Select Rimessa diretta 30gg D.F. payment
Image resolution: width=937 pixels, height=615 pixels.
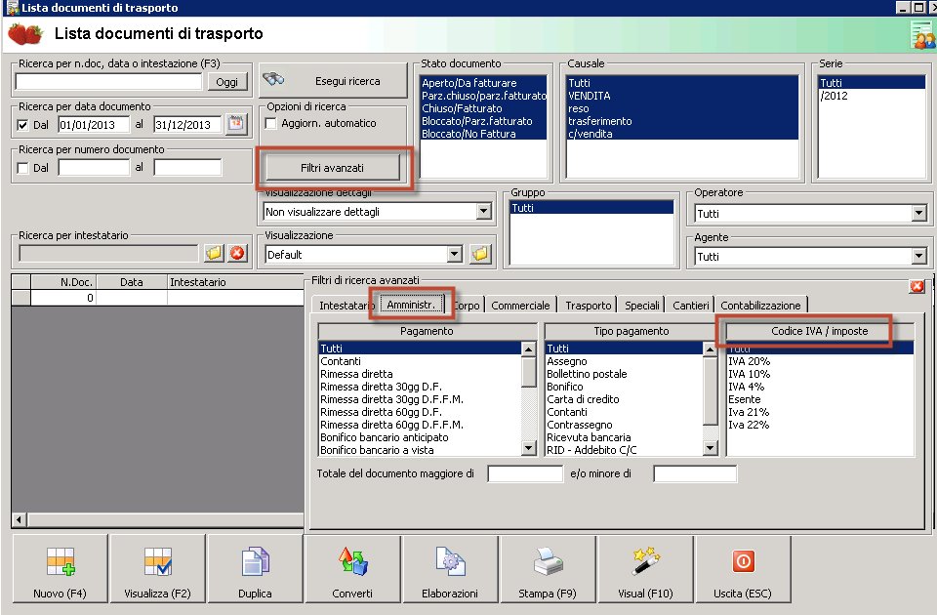[420, 387]
